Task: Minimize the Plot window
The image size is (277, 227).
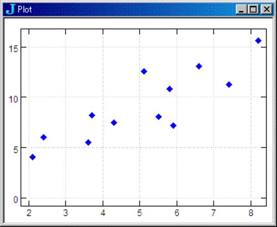Action: 242,9
